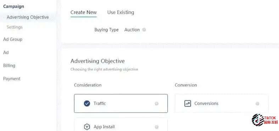Image resolution: width=279 pixels, height=131 pixels.
Task: Select the Conversions objective card
Action: click(222, 103)
